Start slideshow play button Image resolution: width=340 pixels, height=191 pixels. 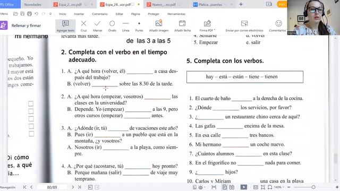point(244,187)
